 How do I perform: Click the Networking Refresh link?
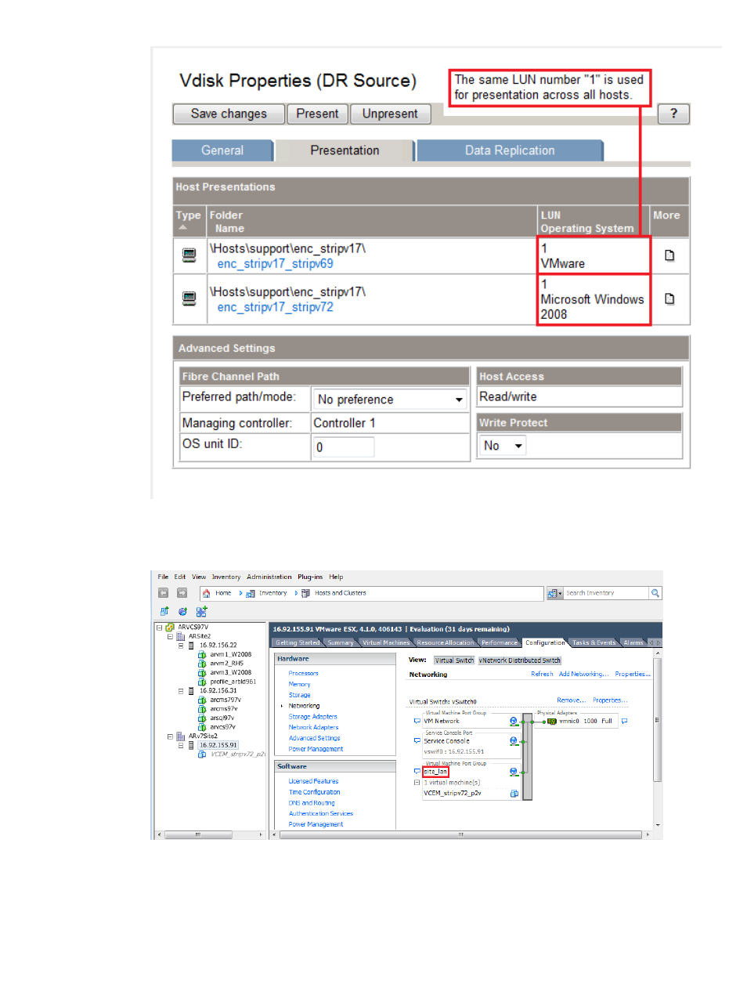[542, 674]
